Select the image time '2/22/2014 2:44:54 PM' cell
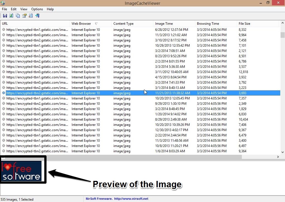Screen dimensions: 285x202 (x=171, y=135)
